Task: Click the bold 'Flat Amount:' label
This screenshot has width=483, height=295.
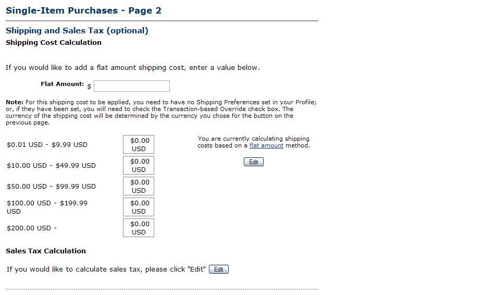Action: (x=62, y=84)
